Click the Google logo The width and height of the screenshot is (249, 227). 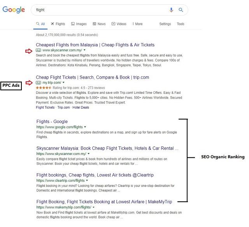coord(14,10)
